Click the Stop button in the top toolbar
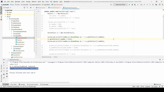Screen dimensions: 164x92 pos(138,5)
